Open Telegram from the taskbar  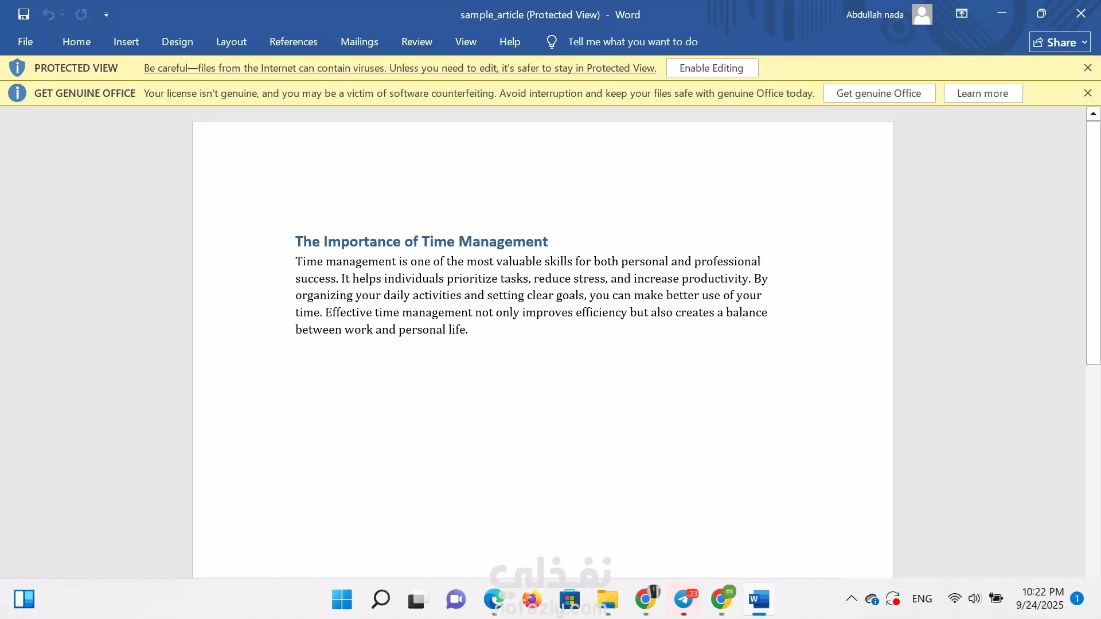coord(684,600)
